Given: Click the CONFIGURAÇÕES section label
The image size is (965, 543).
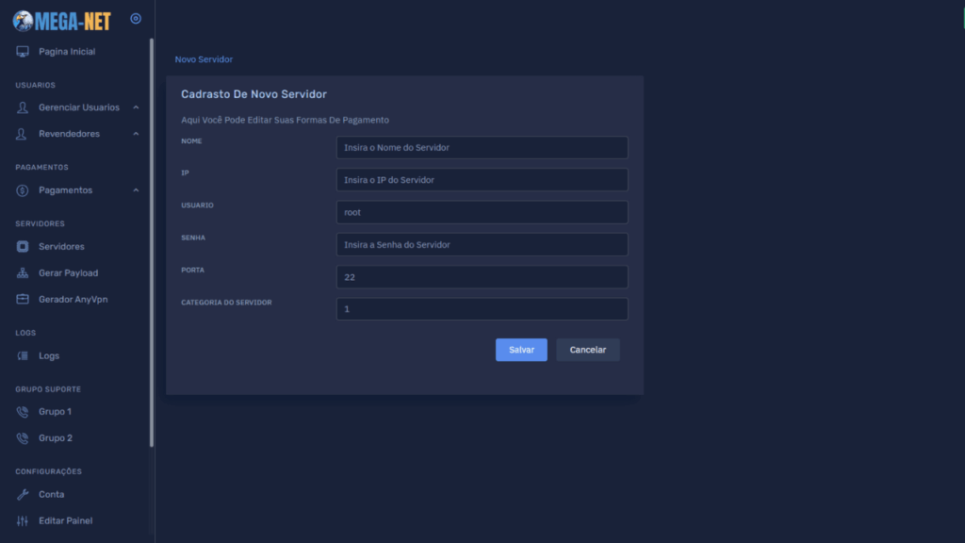Looking at the screenshot, I should (x=49, y=471).
